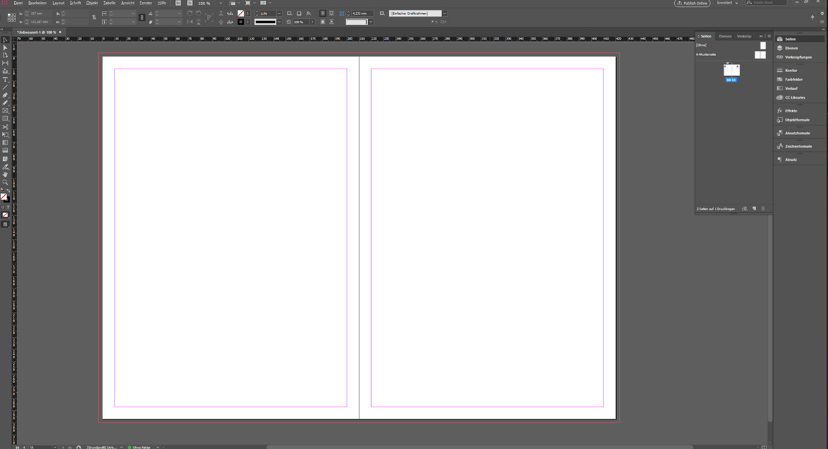Image resolution: width=828 pixels, height=449 pixels.
Task: Click the reference point locator grid
Action: (x=12, y=17)
